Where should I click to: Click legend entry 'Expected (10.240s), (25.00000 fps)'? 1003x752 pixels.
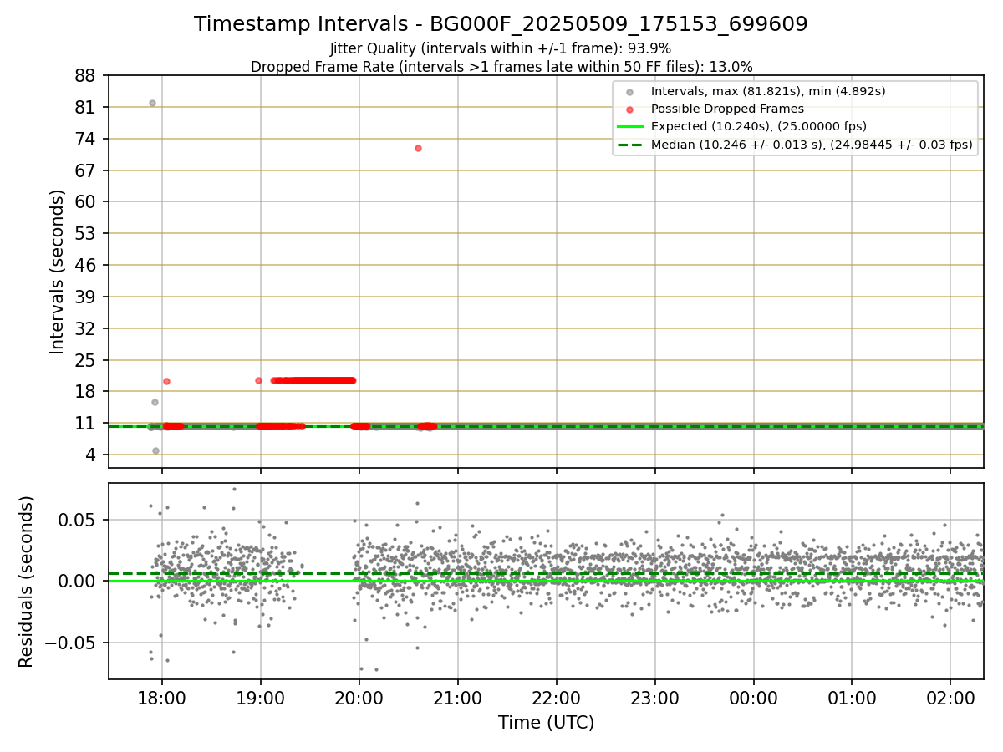click(x=758, y=127)
